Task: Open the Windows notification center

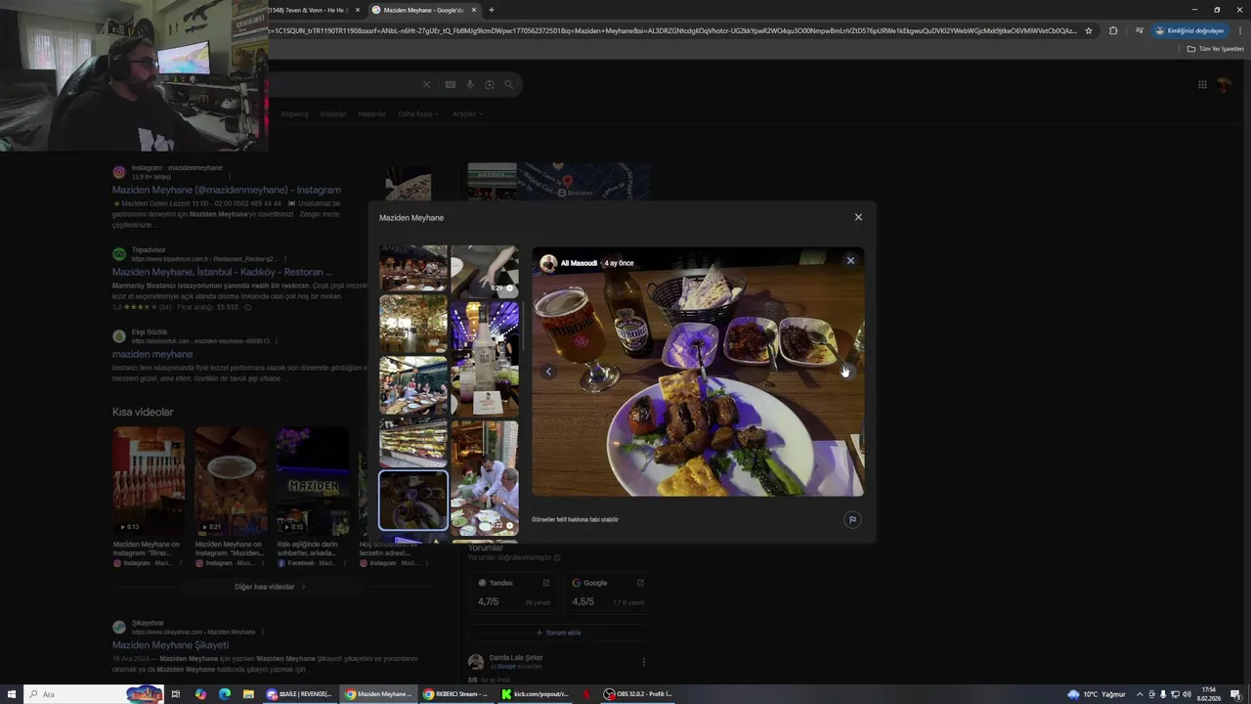Action: tap(1235, 694)
